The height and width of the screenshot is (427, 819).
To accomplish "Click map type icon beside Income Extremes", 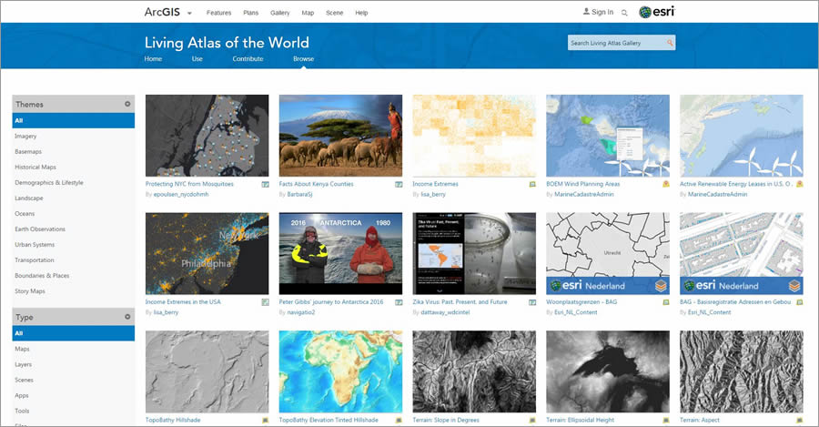I will (532, 184).
